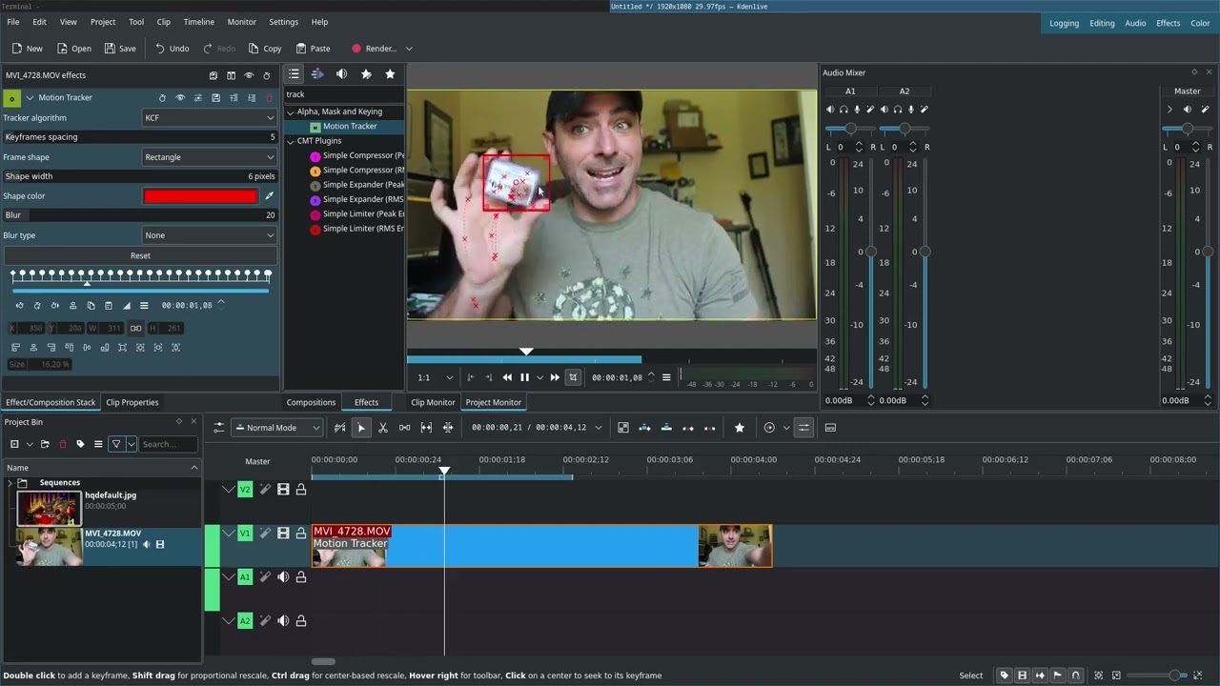Copy the keyframe in the keyframe toolbar
Viewport: 1220px width, 686px height.
click(91, 306)
